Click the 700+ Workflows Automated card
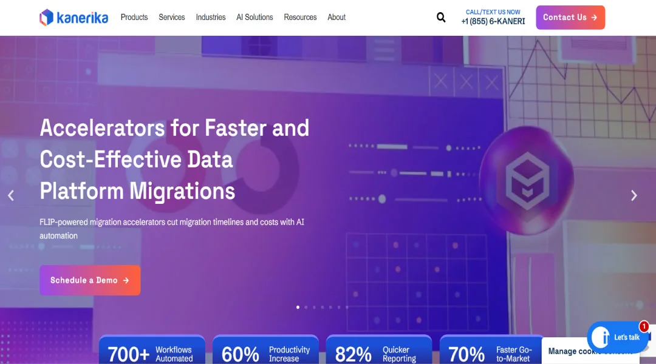The height and width of the screenshot is (364, 656). 152,350
